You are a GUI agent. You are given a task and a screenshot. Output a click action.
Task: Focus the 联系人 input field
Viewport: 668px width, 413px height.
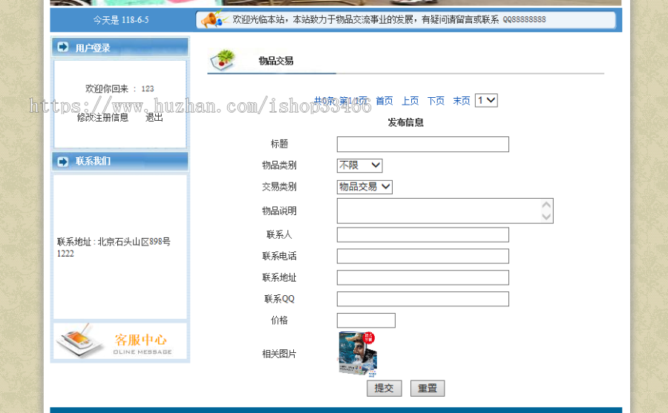coord(423,234)
